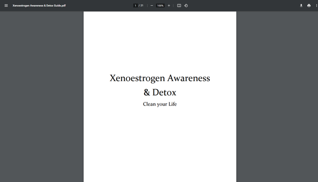318x182 pixels.
Task: Open the sidebar menu hamburger icon
Action: [x=6, y=5]
